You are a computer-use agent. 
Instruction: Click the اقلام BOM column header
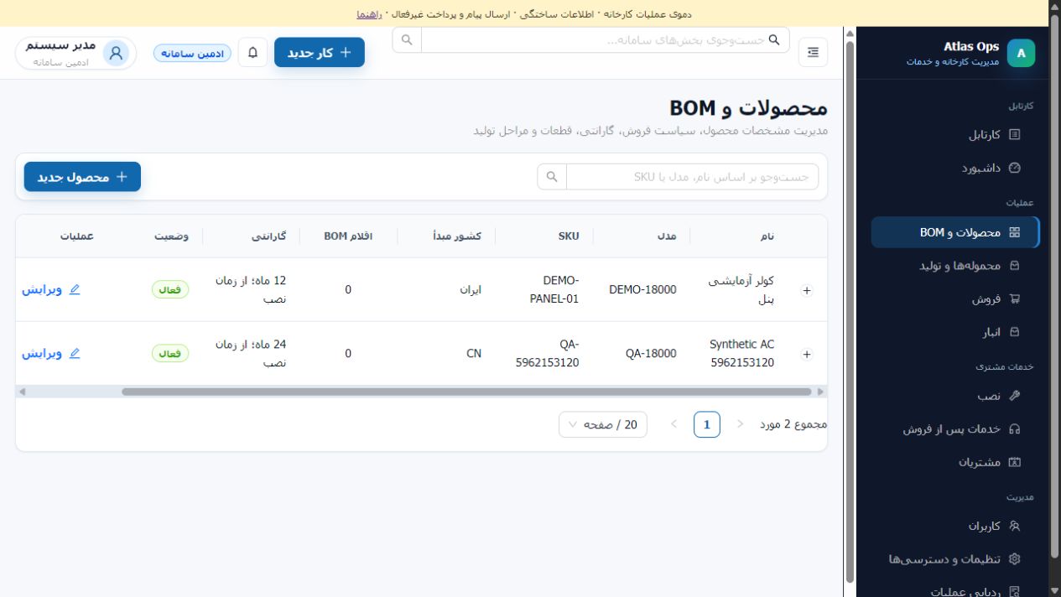coord(349,236)
